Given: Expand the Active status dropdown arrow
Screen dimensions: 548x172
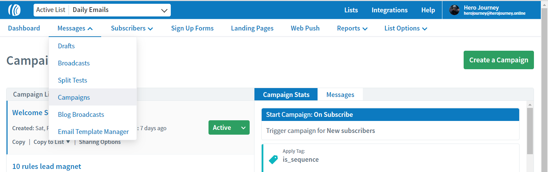Looking at the screenshot, I should point(243,128).
